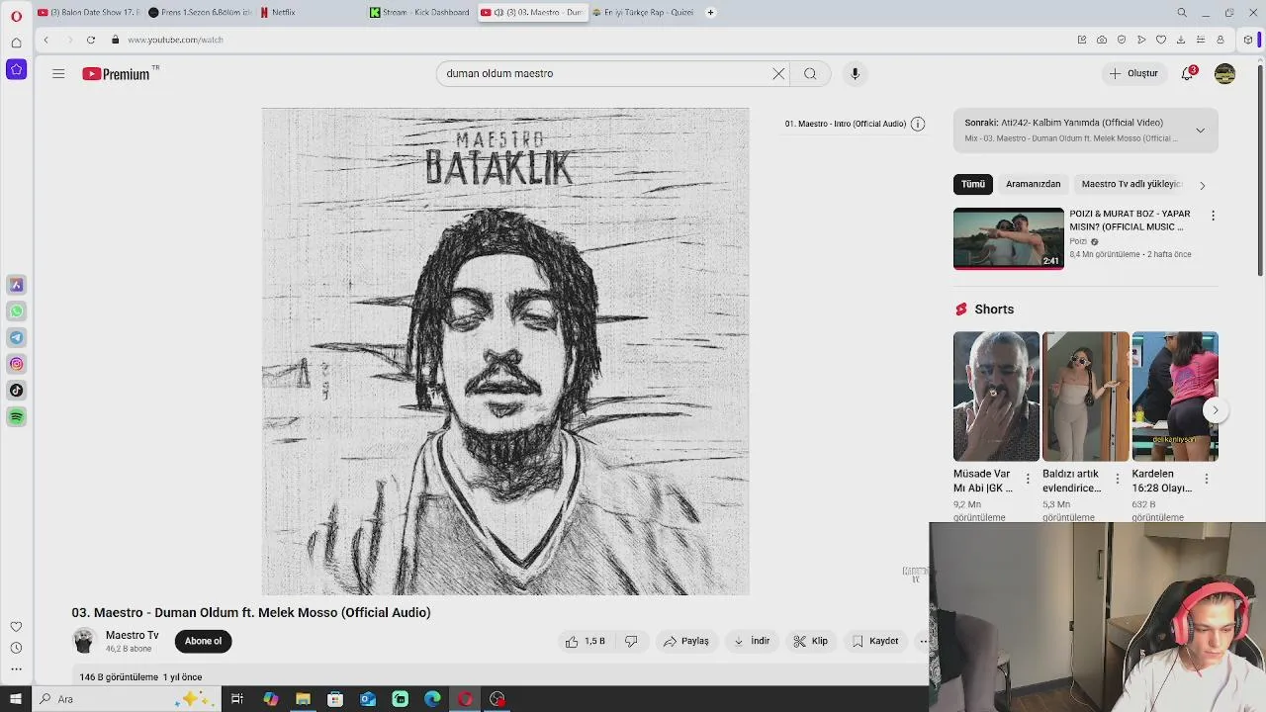Open Maestro Tv channel name link
1266x712 pixels.
click(133, 635)
